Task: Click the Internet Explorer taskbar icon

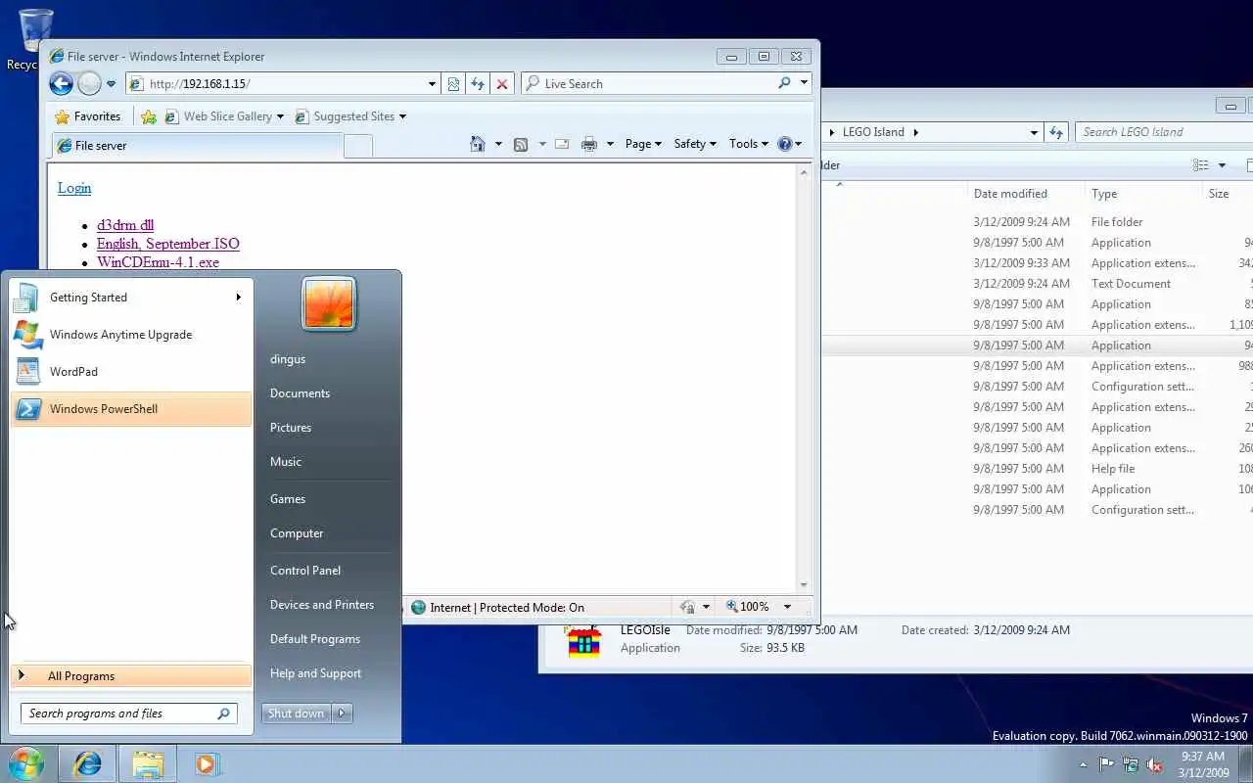Action: pyautogui.click(x=87, y=763)
